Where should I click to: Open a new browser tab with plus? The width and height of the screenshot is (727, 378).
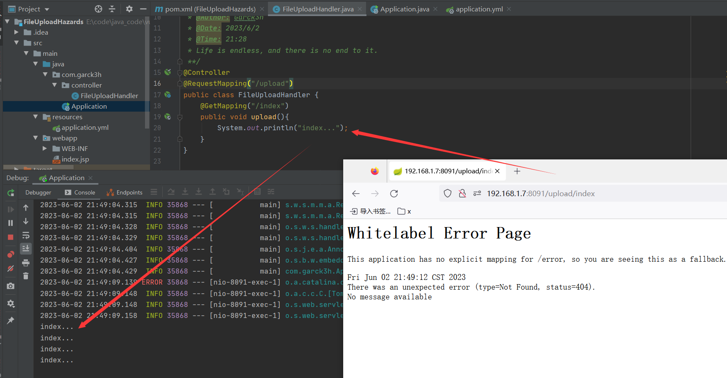[517, 171]
